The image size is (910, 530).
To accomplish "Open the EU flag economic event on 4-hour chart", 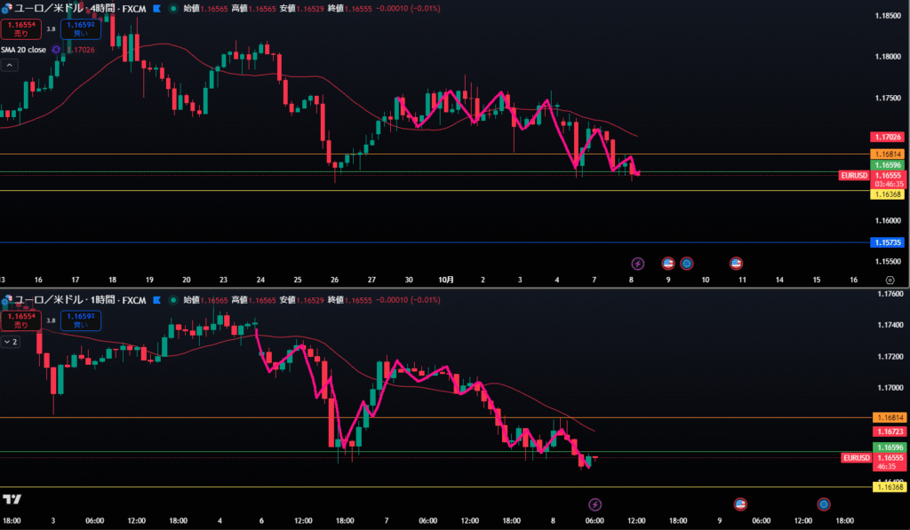I will 687,263.
